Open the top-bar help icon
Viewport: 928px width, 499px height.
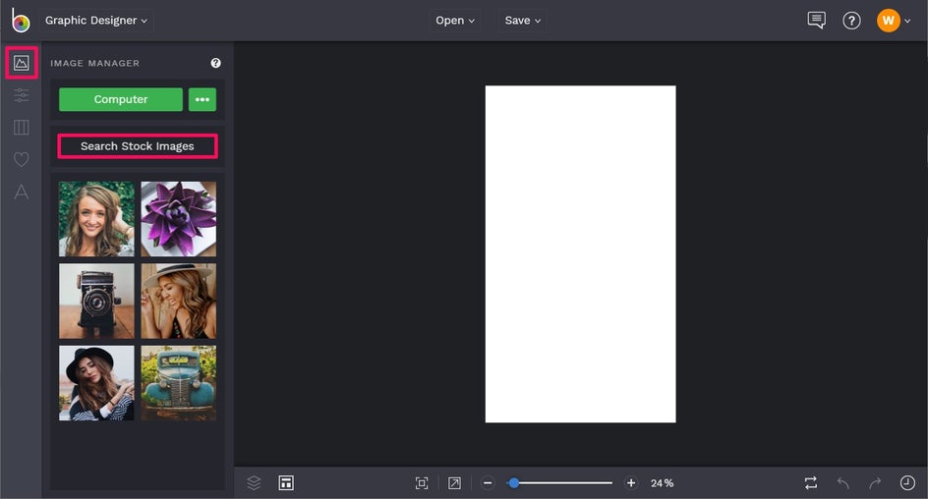[x=851, y=21]
